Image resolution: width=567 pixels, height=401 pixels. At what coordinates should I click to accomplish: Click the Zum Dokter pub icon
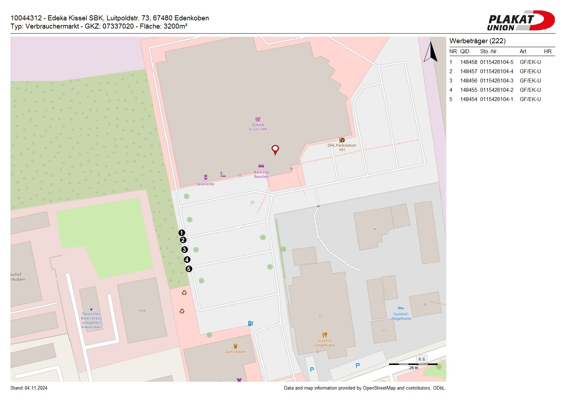click(235, 346)
